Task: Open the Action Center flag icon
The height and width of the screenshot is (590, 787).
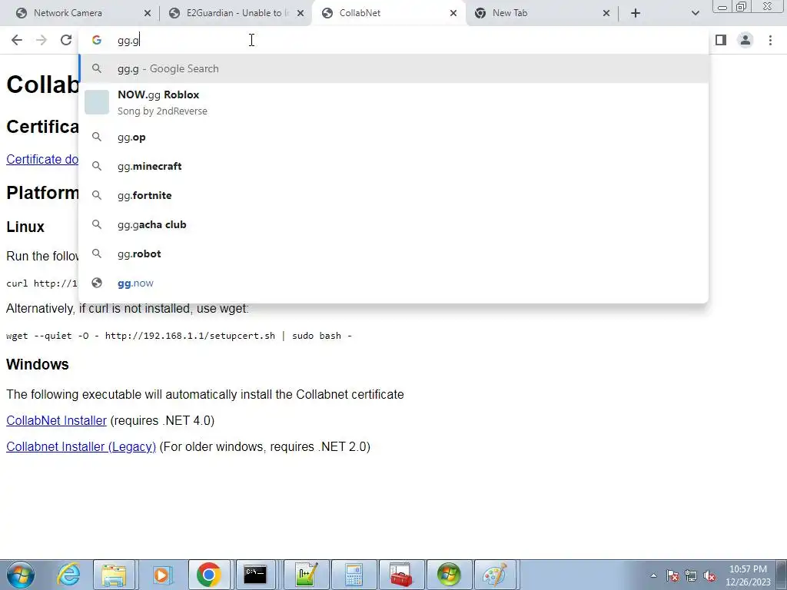Action: pyautogui.click(x=672, y=576)
